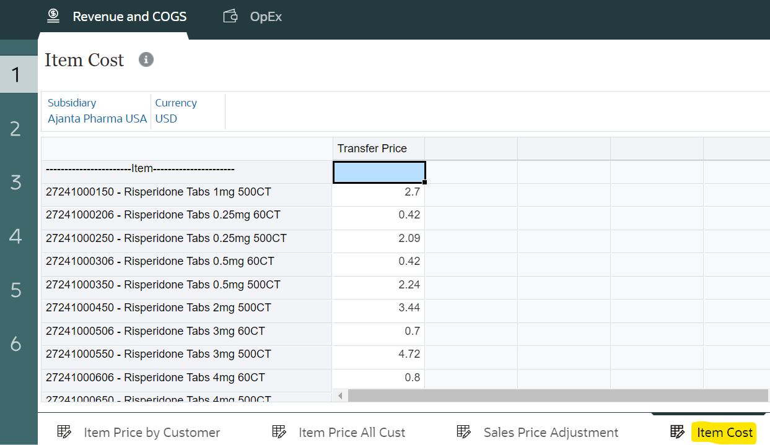Change the USD currency selection
This screenshot has height=445, width=770.
tap(166, 119)
